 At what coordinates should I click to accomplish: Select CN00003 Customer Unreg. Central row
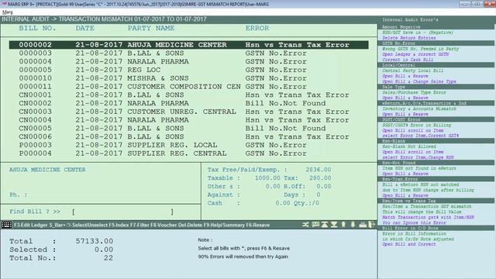pyautogui.click(x=188, y=112)
